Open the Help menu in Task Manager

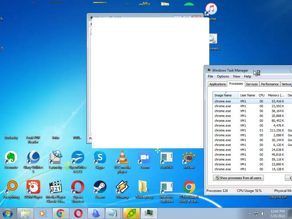point(248,76)
